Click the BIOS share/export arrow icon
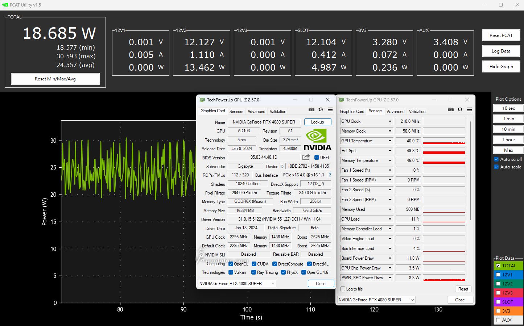The height and width of the screenshot is (326, 524). 306,157
